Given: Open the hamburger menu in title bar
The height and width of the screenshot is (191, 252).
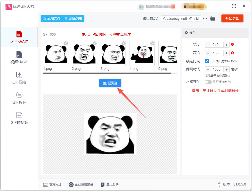Looking at the screenshot, I should point(214,6).
